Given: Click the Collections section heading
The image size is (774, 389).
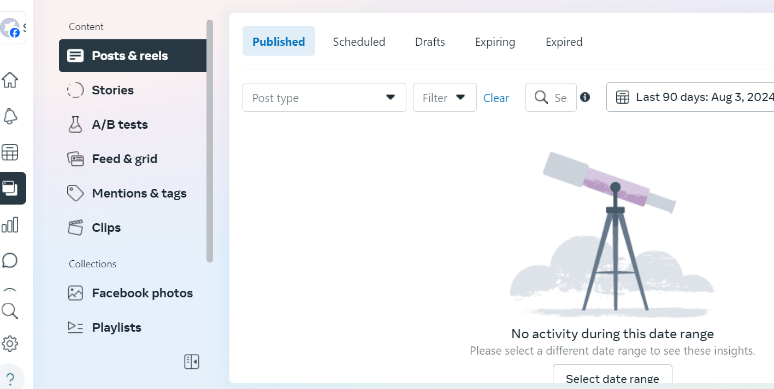Looking at the screenshot, I should 92,264.
